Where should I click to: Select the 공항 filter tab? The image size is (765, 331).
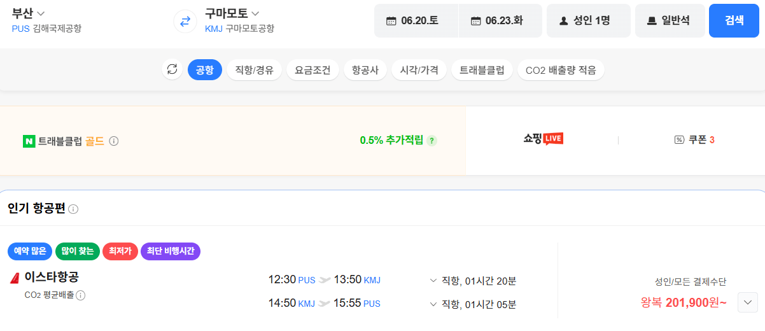[x=205, y=70]
